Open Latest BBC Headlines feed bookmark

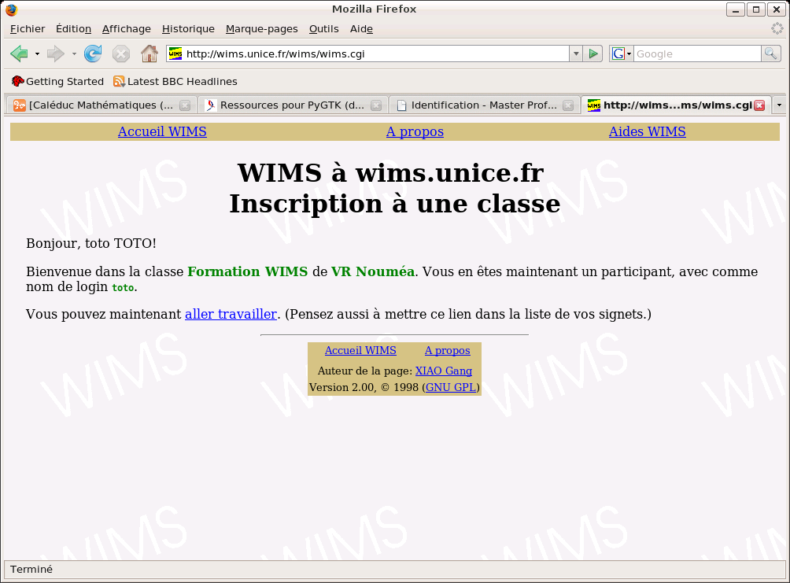pos(175,81)
